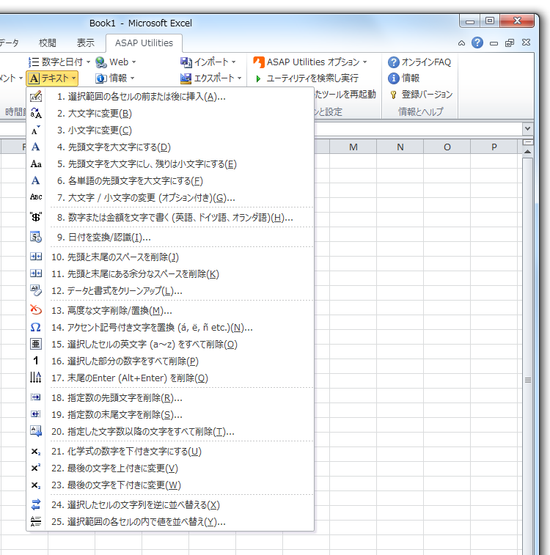Choose item 11 余分なスペースを削除
550x555 pixels.
tap(170, 274)
